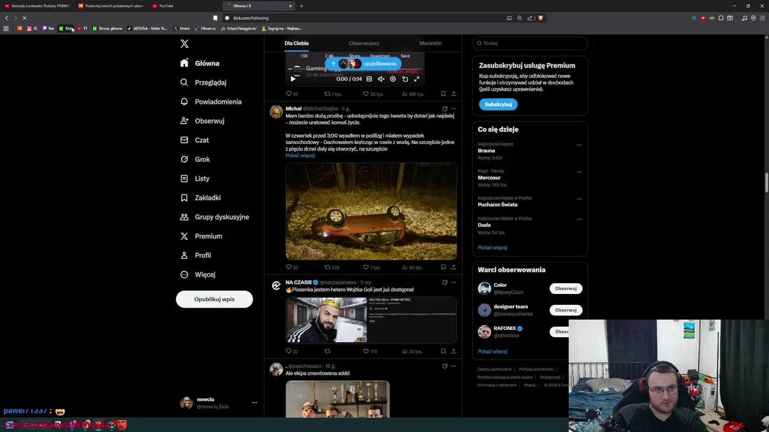This screenshot has height=432, width=769.
Task: Open the Brave Shields icon in address bar
Action: pyautogui.click(x=541, y=18)
